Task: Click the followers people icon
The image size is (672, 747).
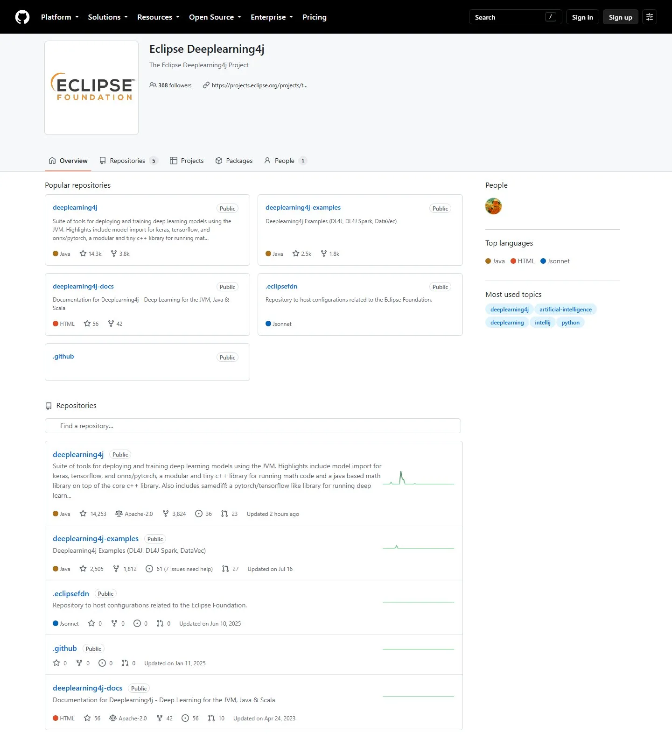Action: tap(153, 85)
